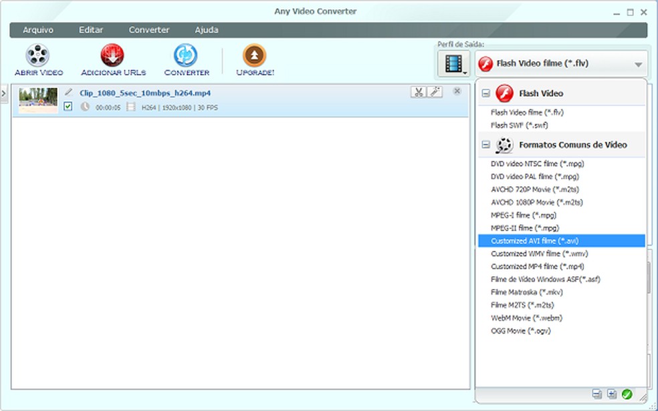Click the pencil rename icon beside the filename
The height and width of the screenshot is (411, 658).
[x=68, y=92]
